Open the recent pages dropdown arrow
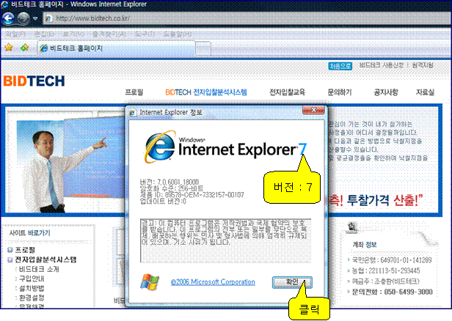Image resolution: width=452 pixels, height=321 pixels. coord(35,18)
